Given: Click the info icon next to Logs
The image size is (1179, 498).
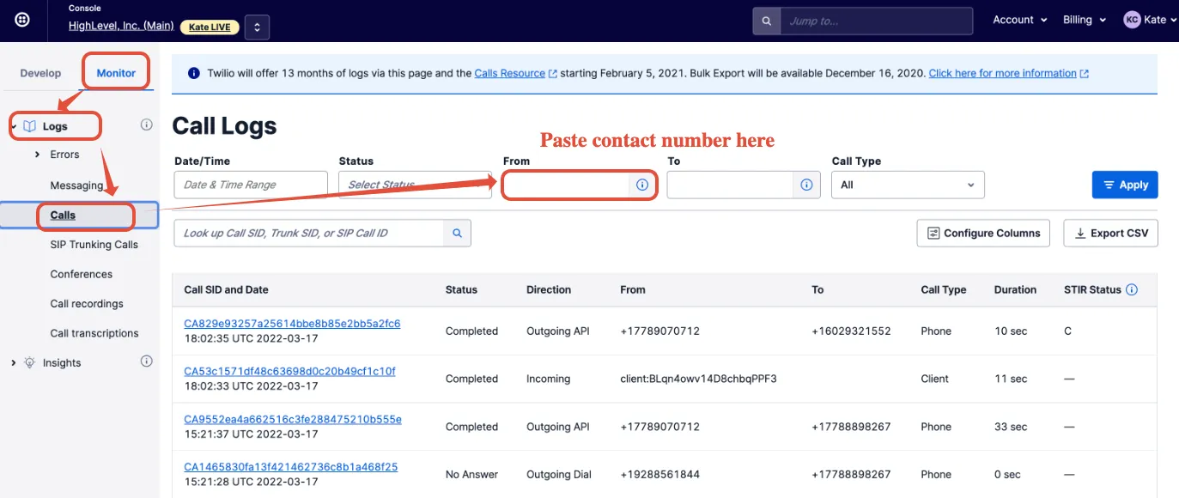Looking at the screenshot, I should tap(146, 125).
